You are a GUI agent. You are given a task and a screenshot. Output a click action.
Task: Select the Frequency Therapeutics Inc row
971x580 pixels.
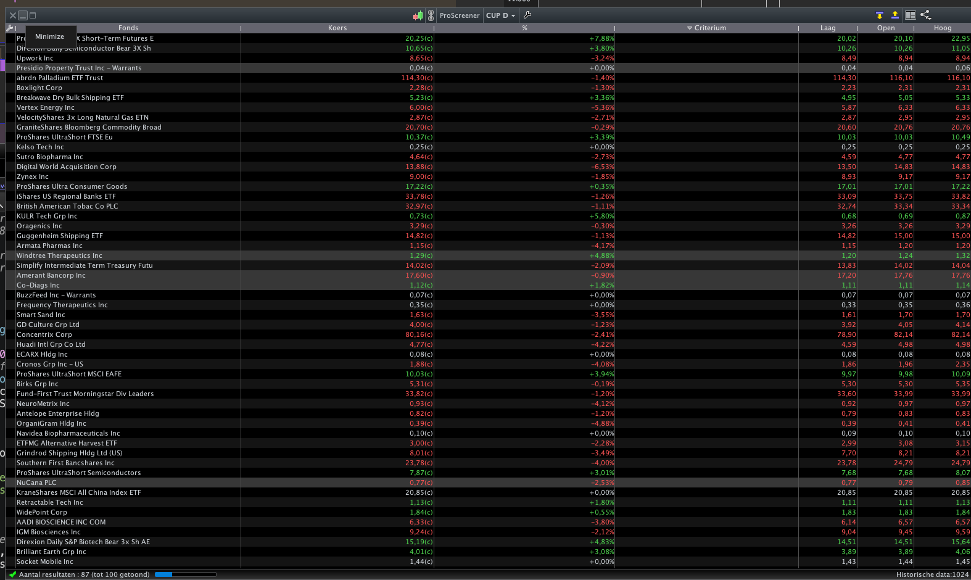click(x=489, y=305)
